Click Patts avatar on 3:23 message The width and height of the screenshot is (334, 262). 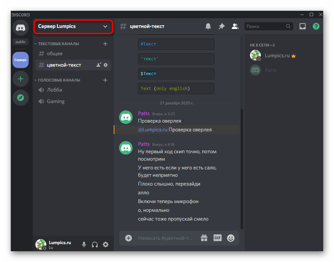[126, 117]
